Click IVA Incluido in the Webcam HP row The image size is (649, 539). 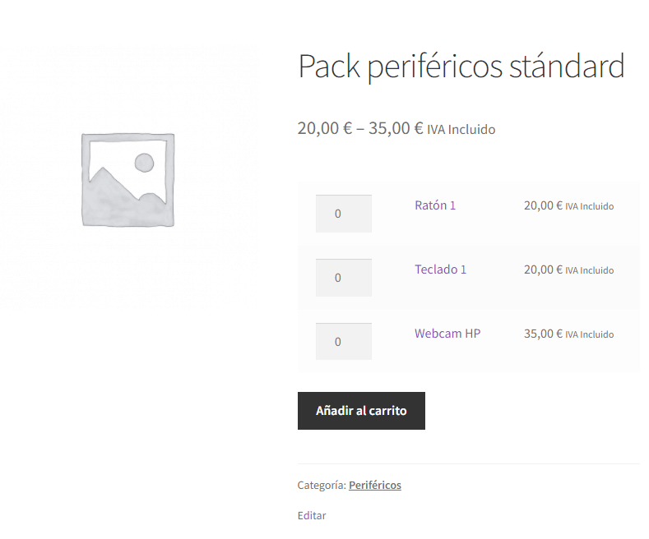(590, 334)
